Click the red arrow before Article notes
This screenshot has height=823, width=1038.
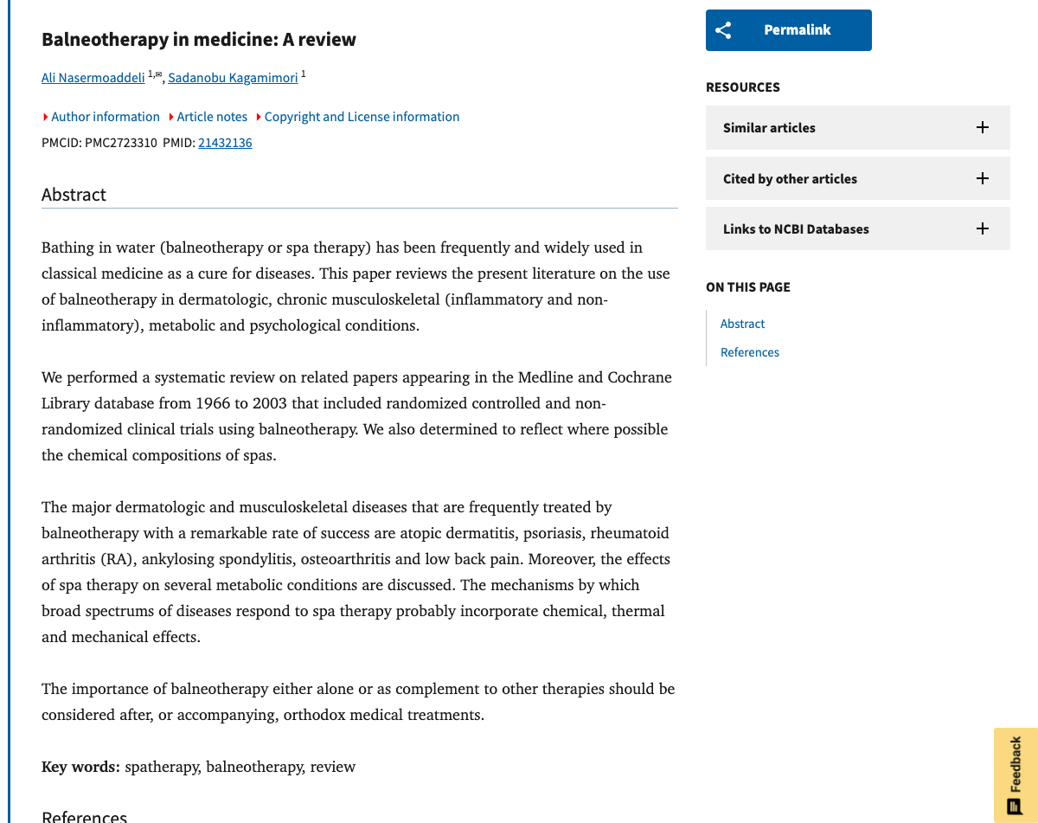(171, 116)
